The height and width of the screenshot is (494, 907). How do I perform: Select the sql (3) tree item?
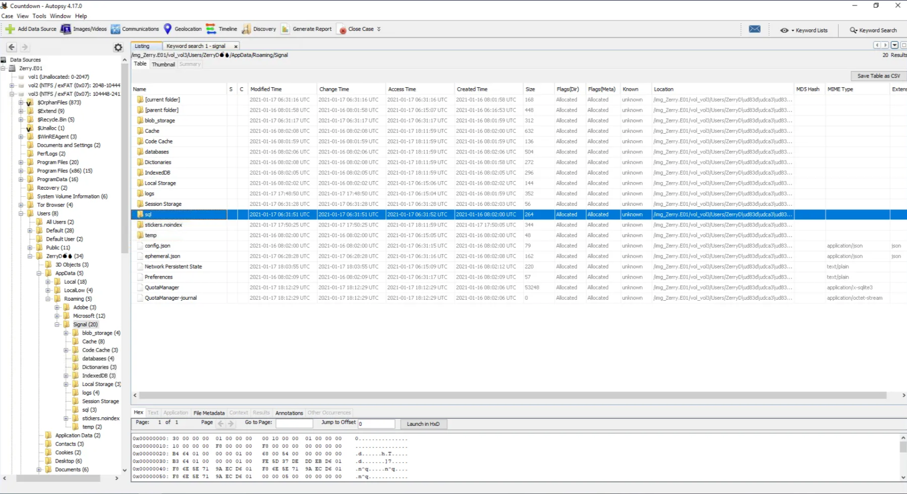pyautogui.click(x=89, y=410)
